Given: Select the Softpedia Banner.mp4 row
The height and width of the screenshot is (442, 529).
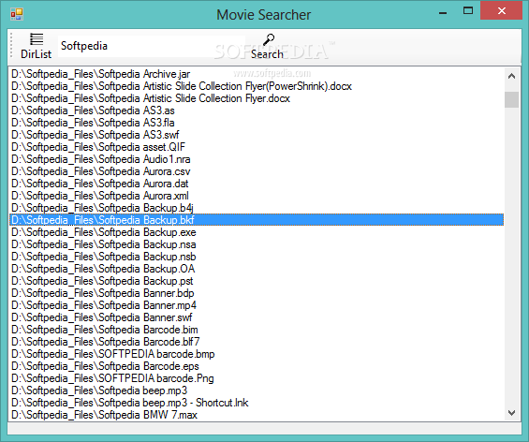Looking at the screenshot, I should point(257,305).
